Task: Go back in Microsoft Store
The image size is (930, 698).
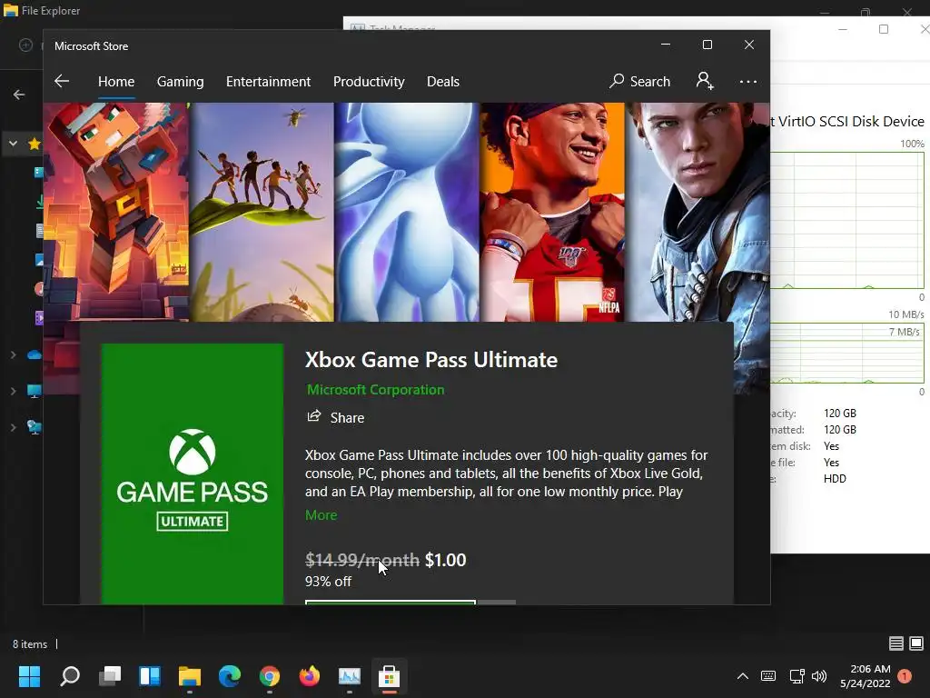Action: click(x=62, y=81)
